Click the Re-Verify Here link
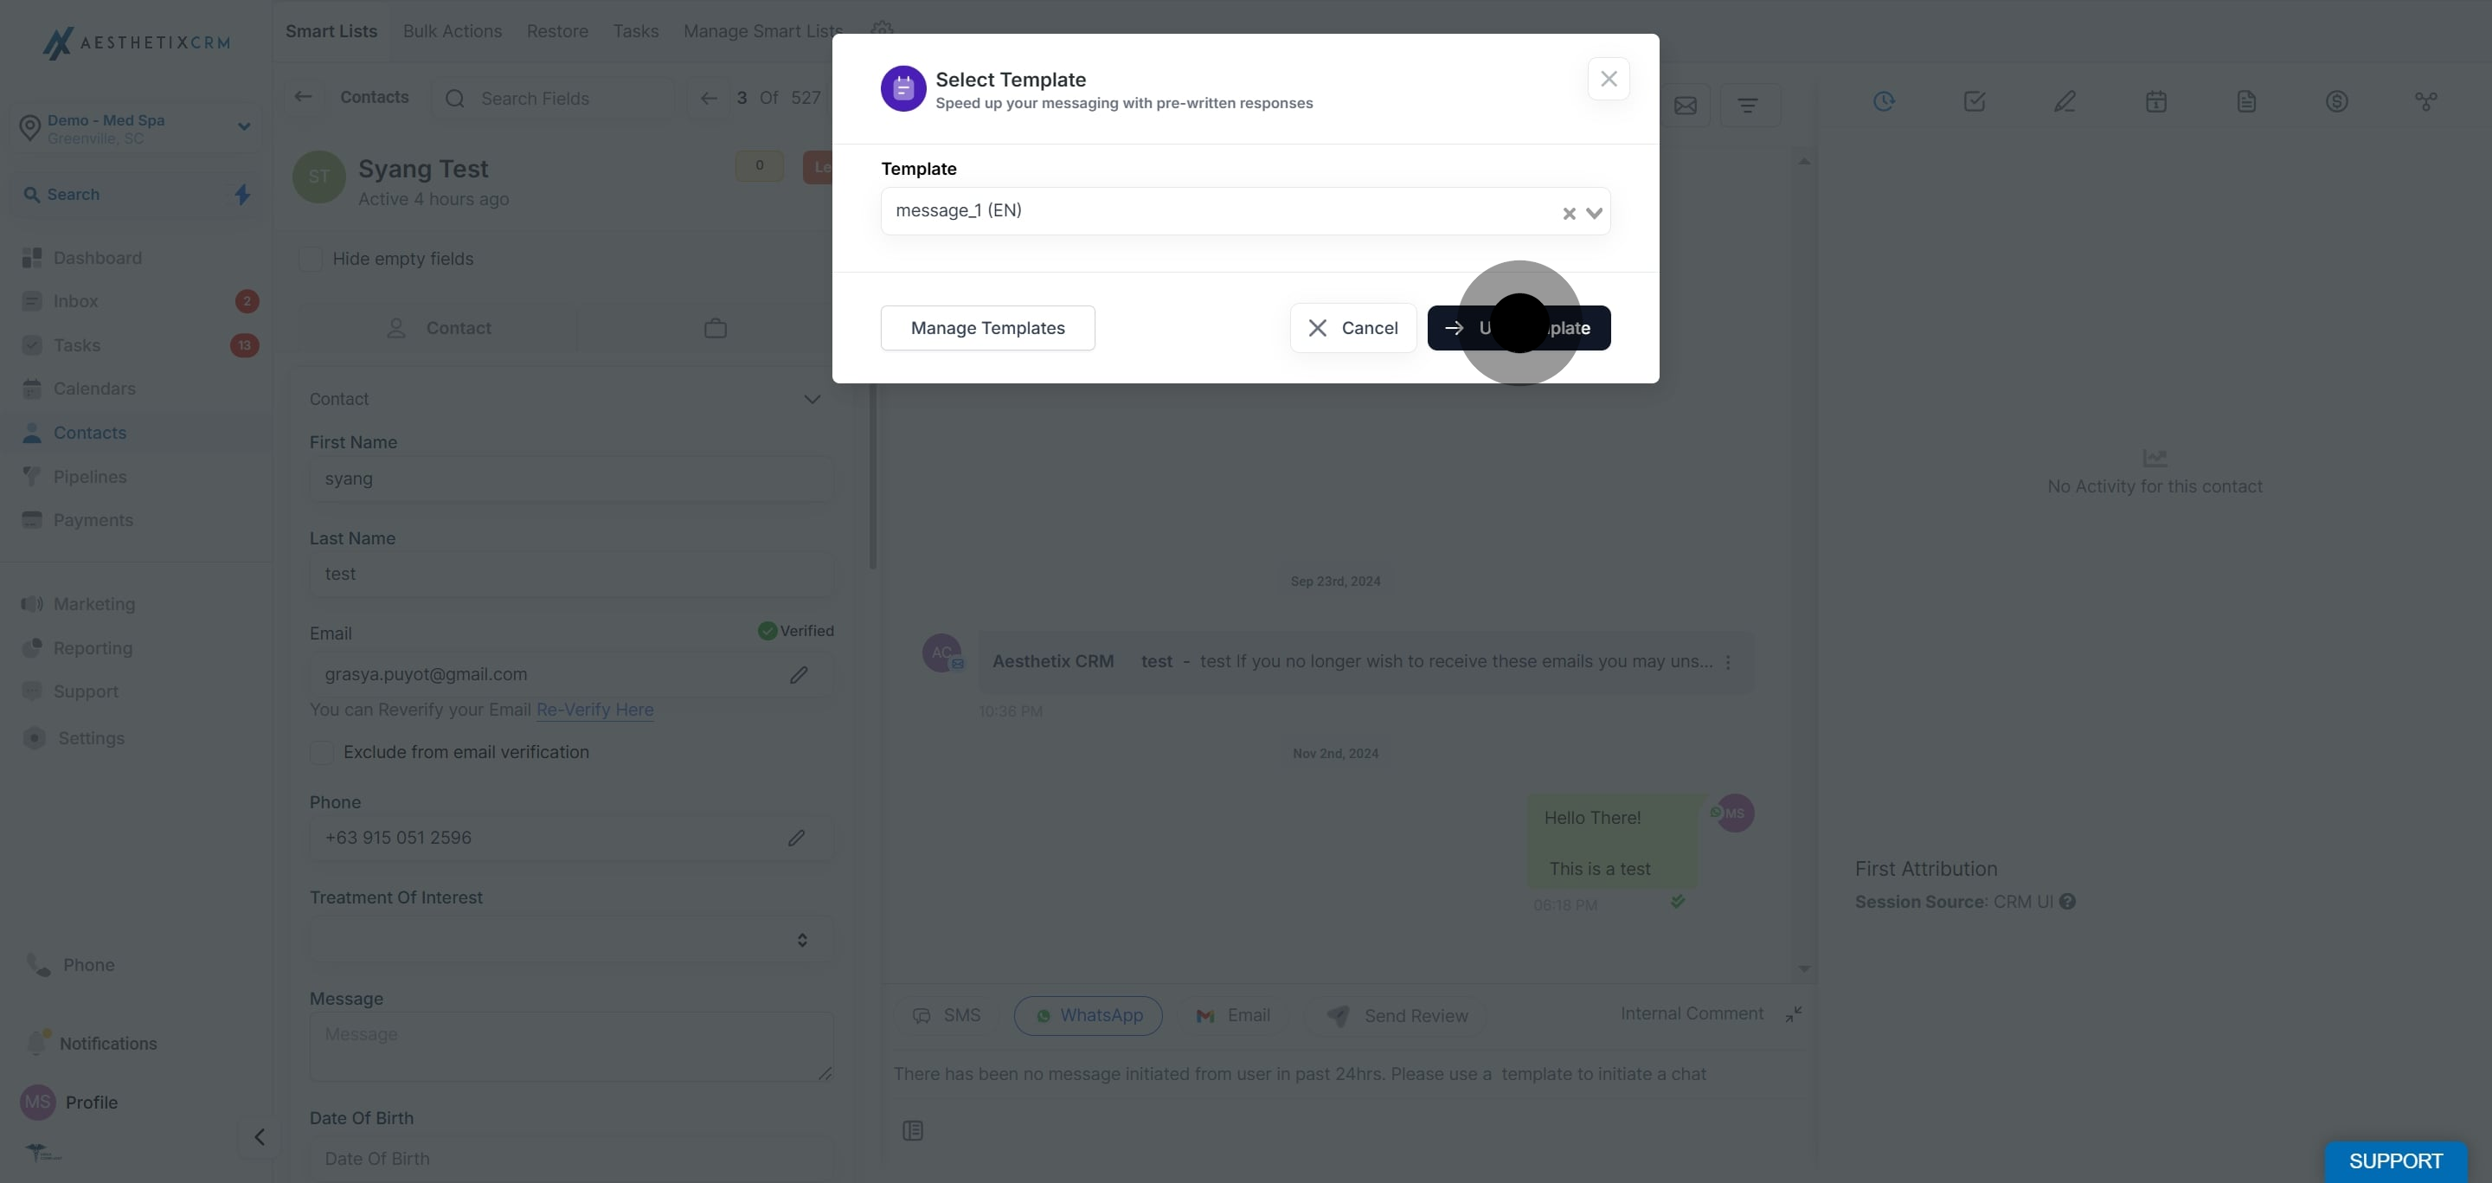This screenshot has width=2492, height=1183. (x=594, y=710)
